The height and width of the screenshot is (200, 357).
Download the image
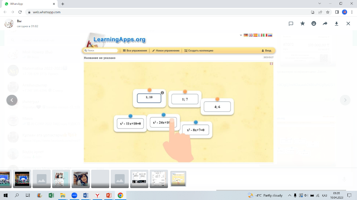[337, 23]
